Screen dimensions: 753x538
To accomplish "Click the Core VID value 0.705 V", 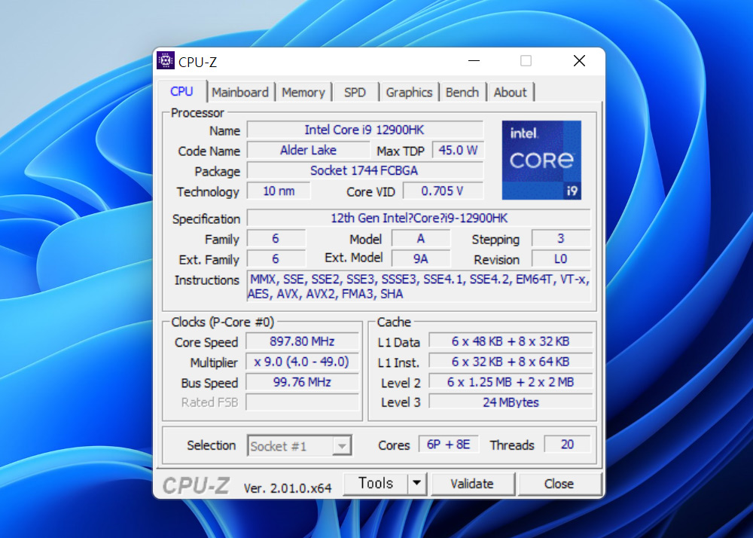I will (x=443, y=191).
